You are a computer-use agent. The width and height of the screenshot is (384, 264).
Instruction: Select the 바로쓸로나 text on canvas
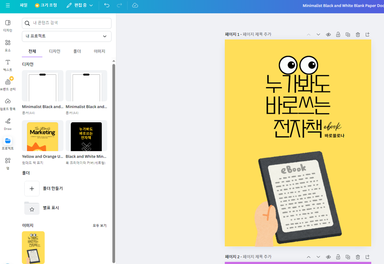coord(334,136)
